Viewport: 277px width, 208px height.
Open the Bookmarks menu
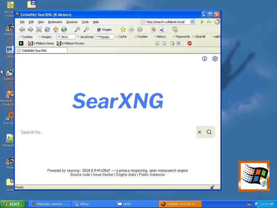coord(55,22)
